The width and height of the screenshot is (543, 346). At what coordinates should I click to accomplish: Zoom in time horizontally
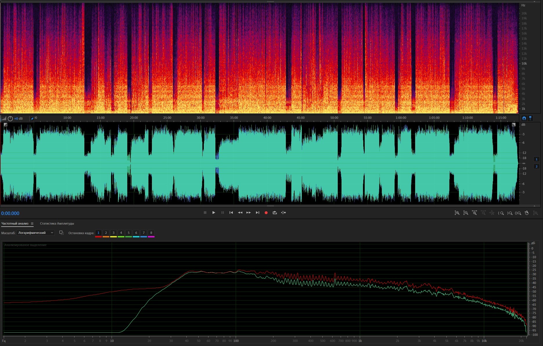[474, 213]
